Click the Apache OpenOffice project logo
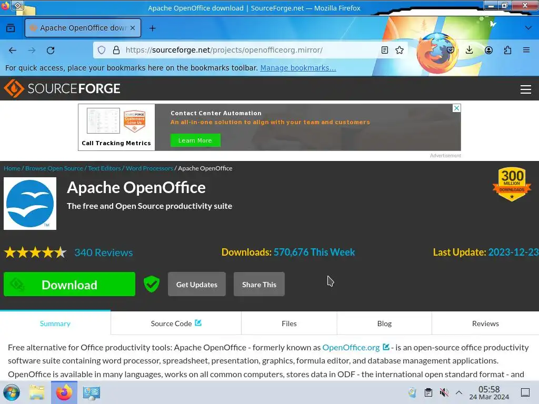This screenshot has height=404, width=539. click(x=30, y=204)
